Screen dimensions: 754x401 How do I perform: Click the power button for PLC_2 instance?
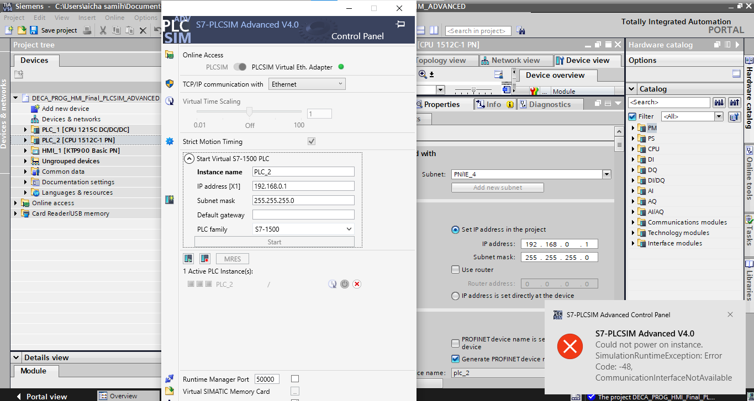(344, 284)
